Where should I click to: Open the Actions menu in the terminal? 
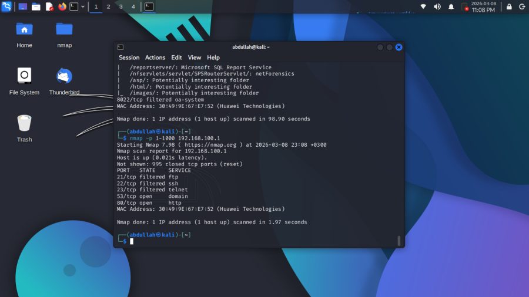coord(155,58)
